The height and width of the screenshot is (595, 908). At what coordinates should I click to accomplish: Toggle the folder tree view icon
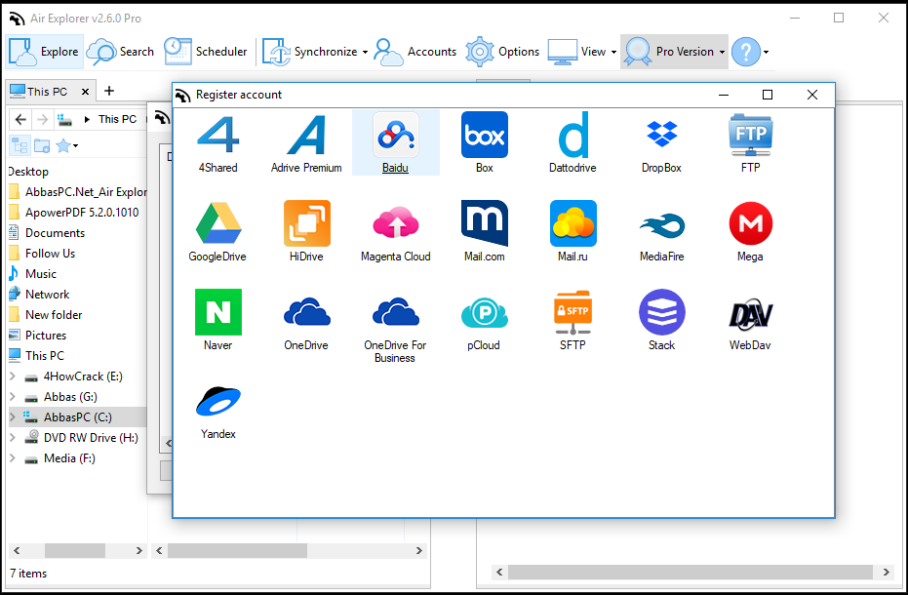point(20,145)
